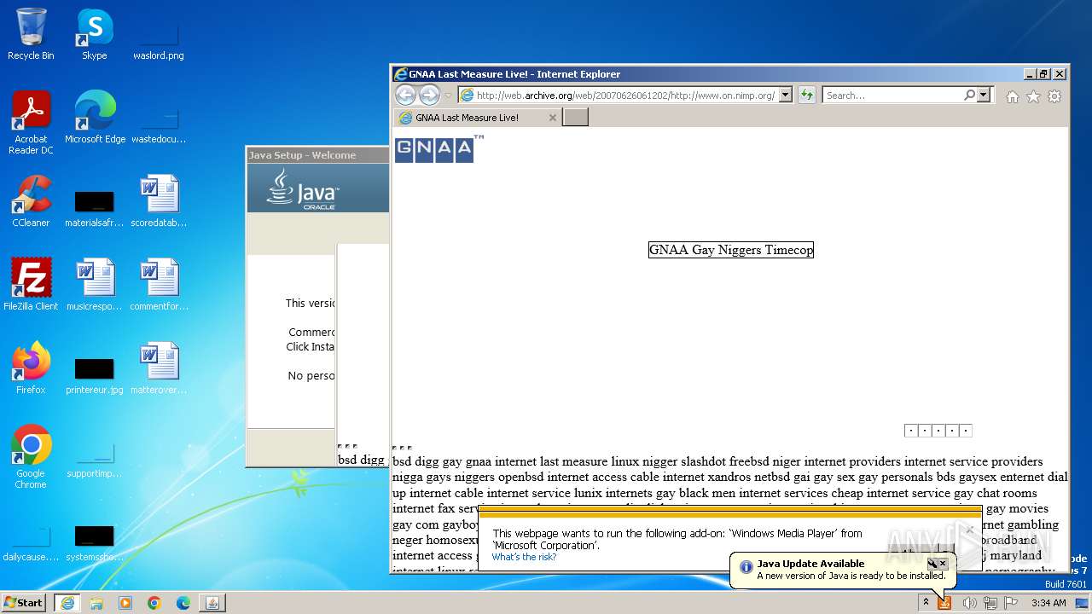Image resolution: width=1092 pixels, height=614 pixels.
Task: Open the dailycause... desktop file
Action: [x=31, y=541]
